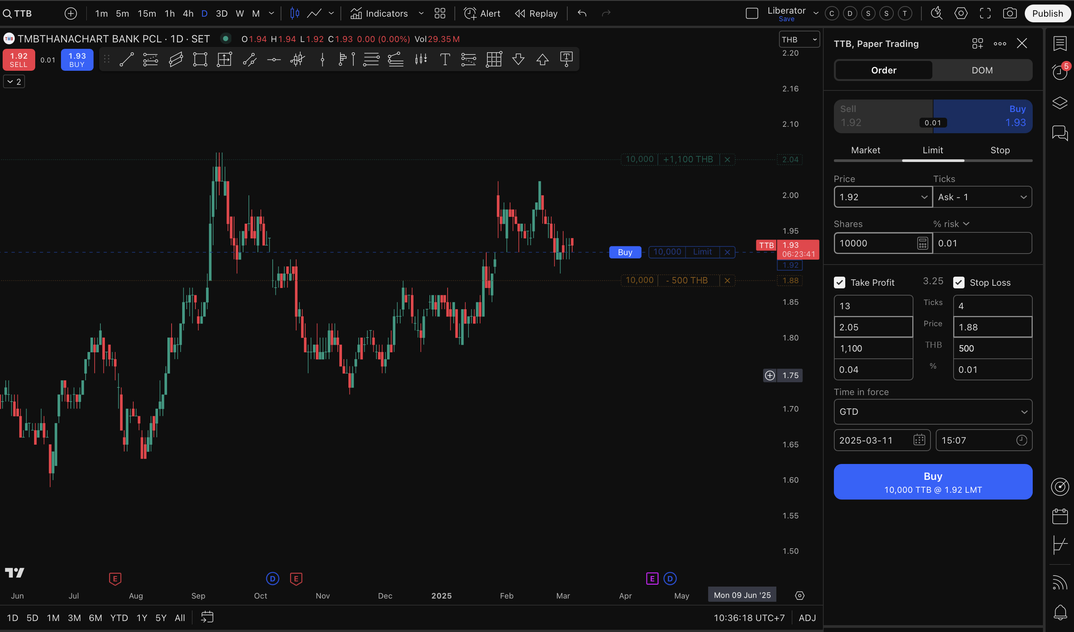Start bar Replay mode
The height and width of the screenshot is (632, 1074).
536,14
